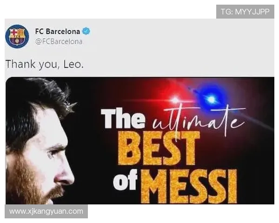Visit the @FCBarcelona handle link
Screen dimensions: 279x223
coord(59,42)
